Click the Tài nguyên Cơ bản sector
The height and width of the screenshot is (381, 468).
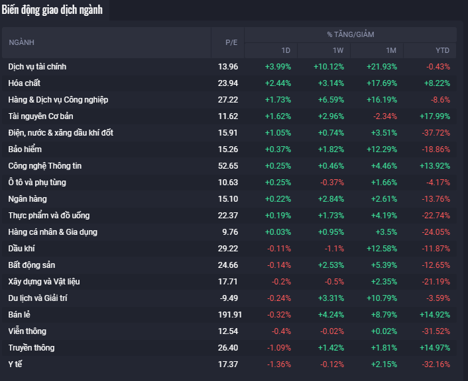41,116
